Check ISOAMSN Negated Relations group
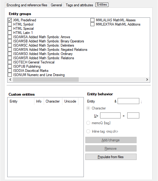158x181 pixels. pyautogui.click(x=10, y=50)
